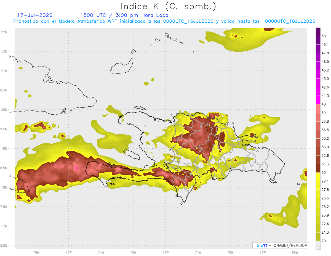Click the '29.1' color scale value
The image size is (331, 256).
coord(325,181)
